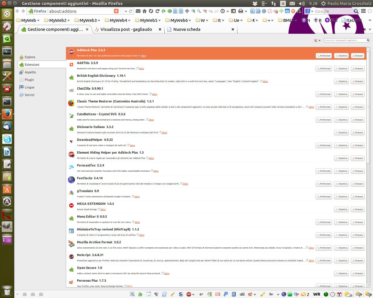The height and width of the screenshot is (298, 373).
Task: Click the Altro link for Mozilla Archive Format
Action: (311, 248)
